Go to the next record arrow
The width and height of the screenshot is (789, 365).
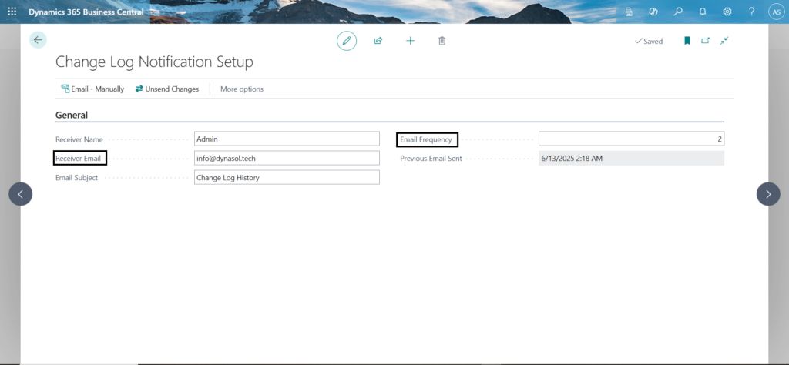click(768, 194)
